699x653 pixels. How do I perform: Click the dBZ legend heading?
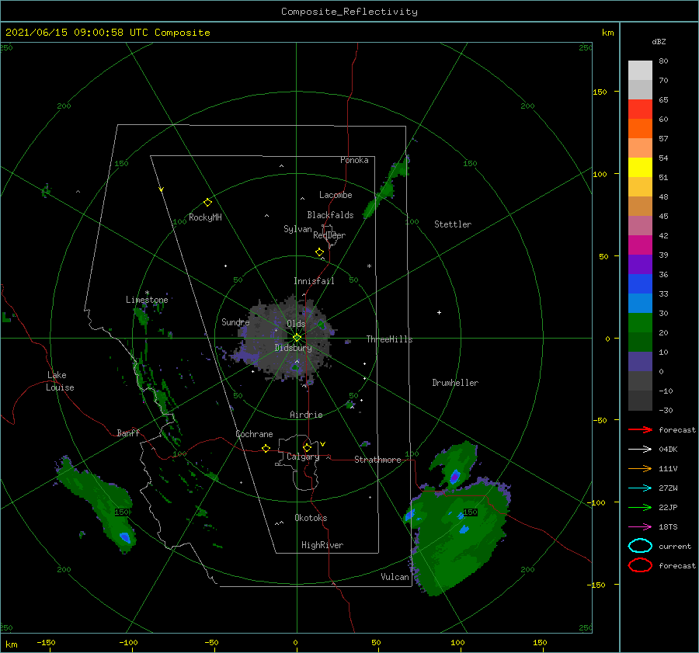coord(659,41)
